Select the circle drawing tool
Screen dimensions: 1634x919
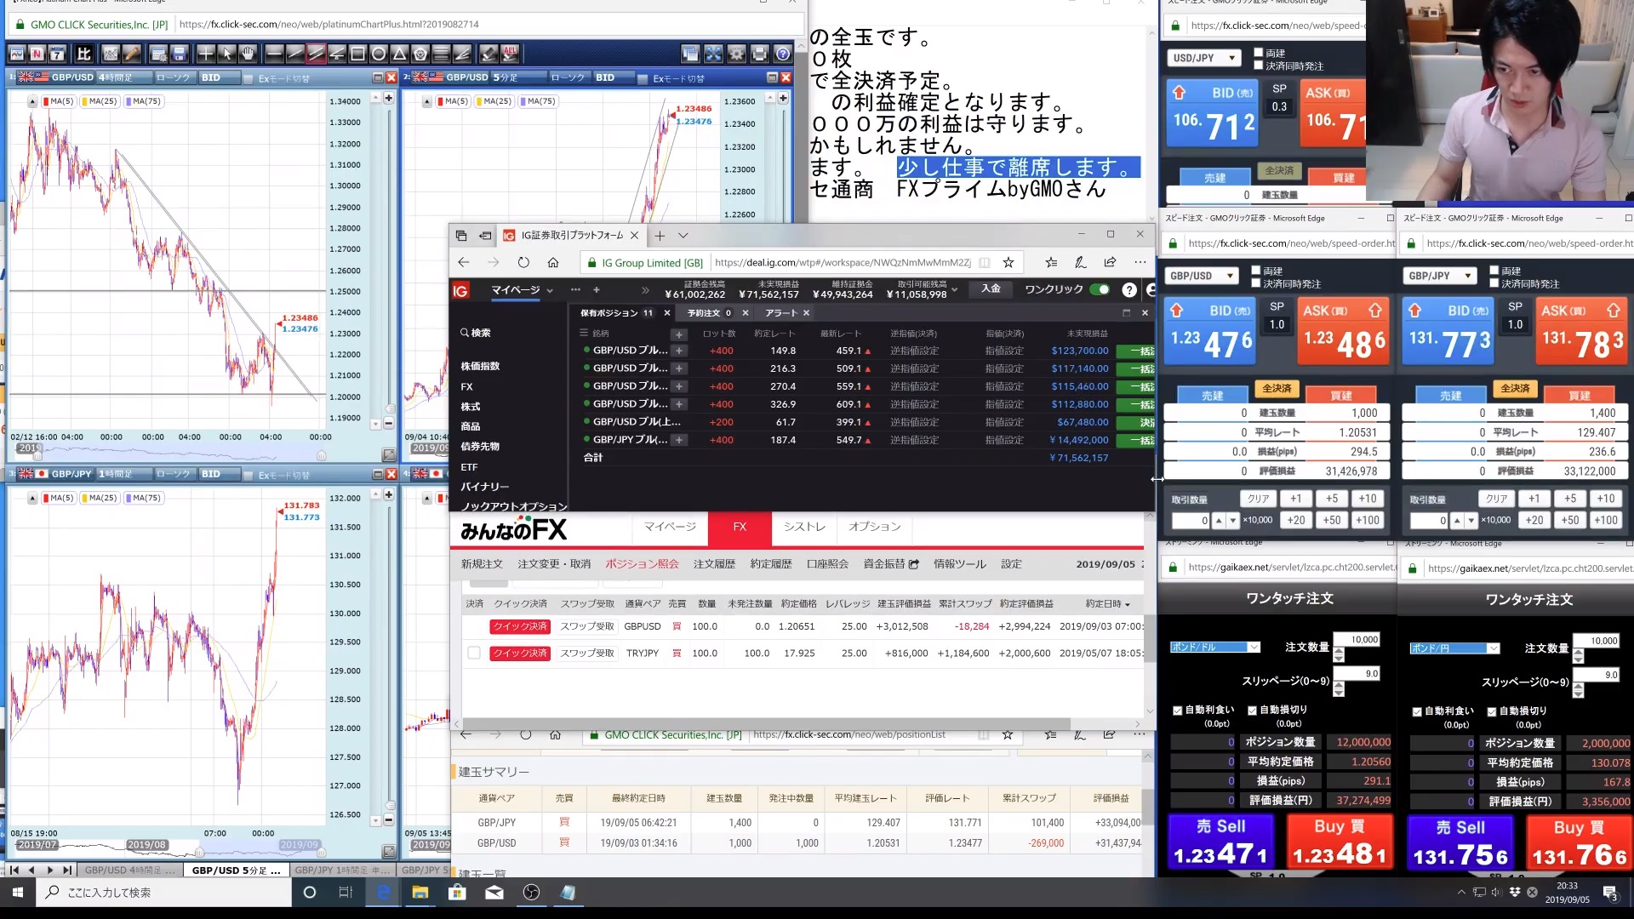pos(379,54)
